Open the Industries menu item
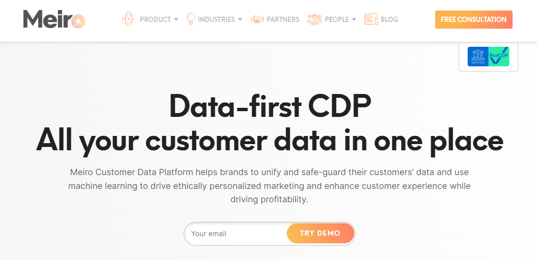The width and height of the screenshot is (537, 260). [x=217, y=20]
